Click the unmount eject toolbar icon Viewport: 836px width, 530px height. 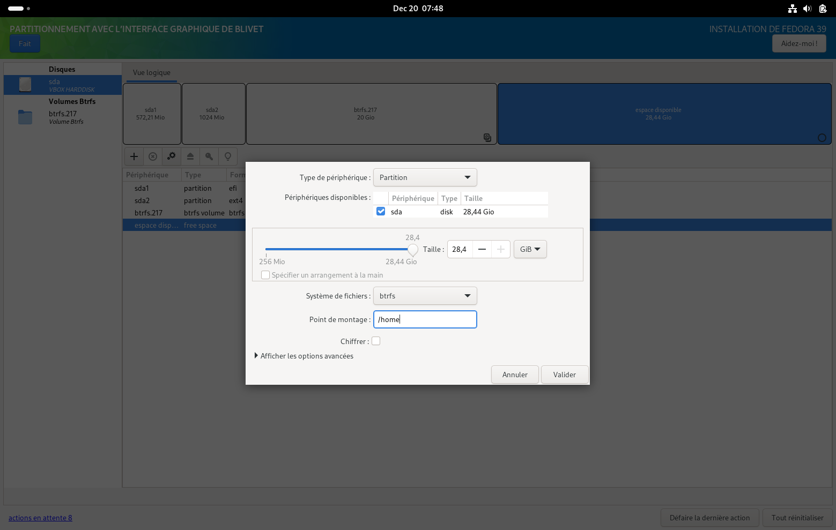(190, 156)
